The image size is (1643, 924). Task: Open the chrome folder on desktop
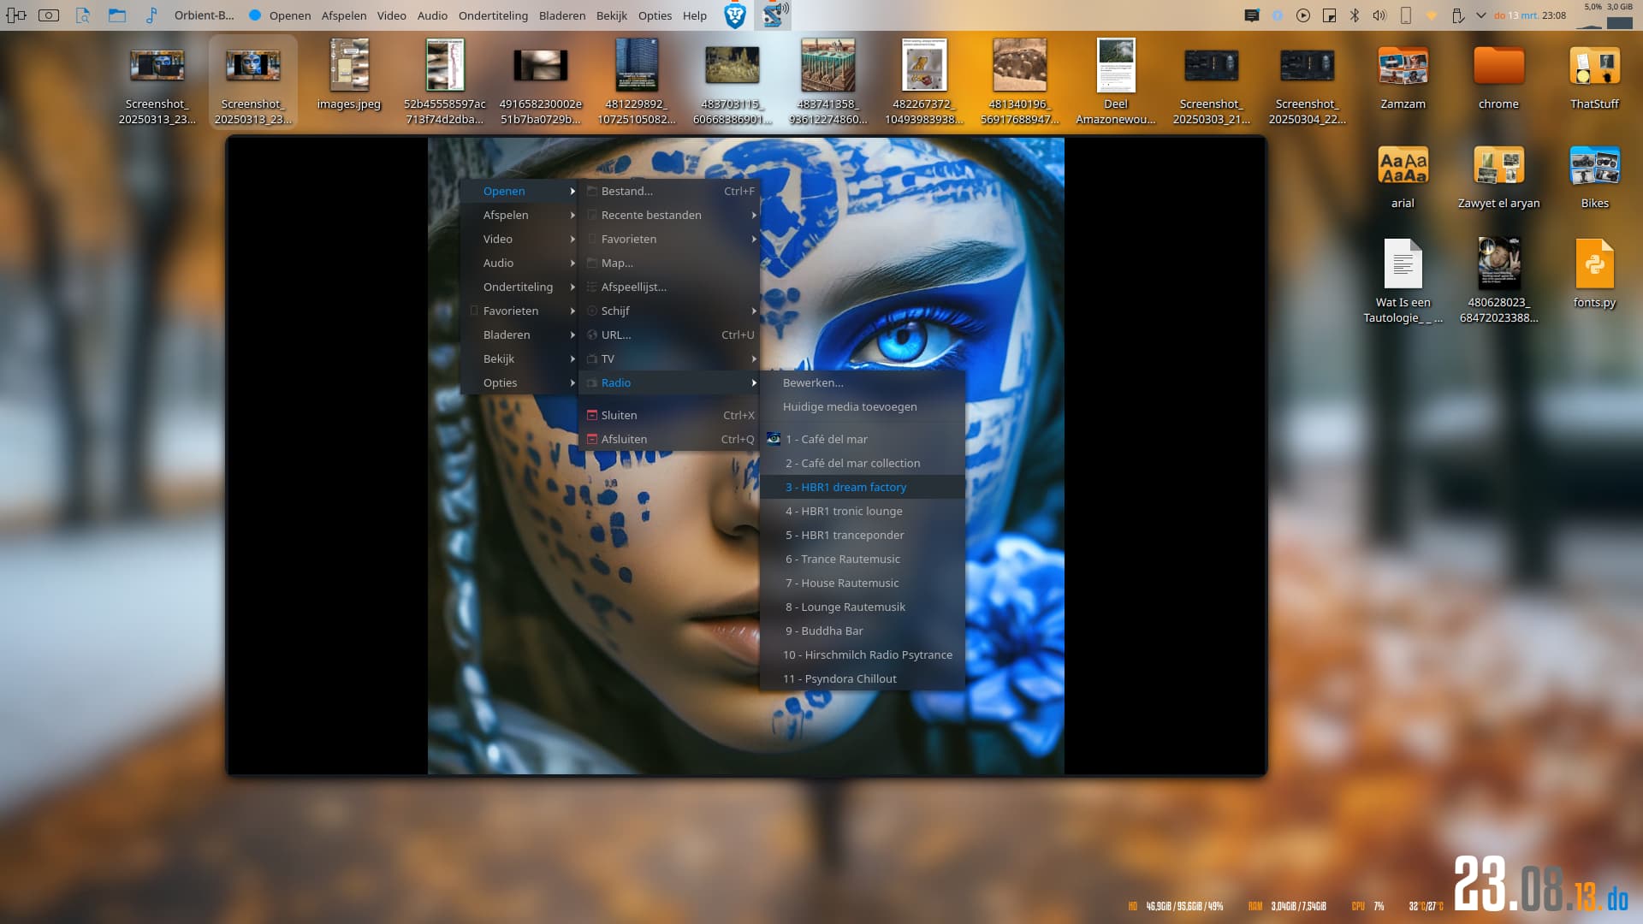click(1499, 78)
